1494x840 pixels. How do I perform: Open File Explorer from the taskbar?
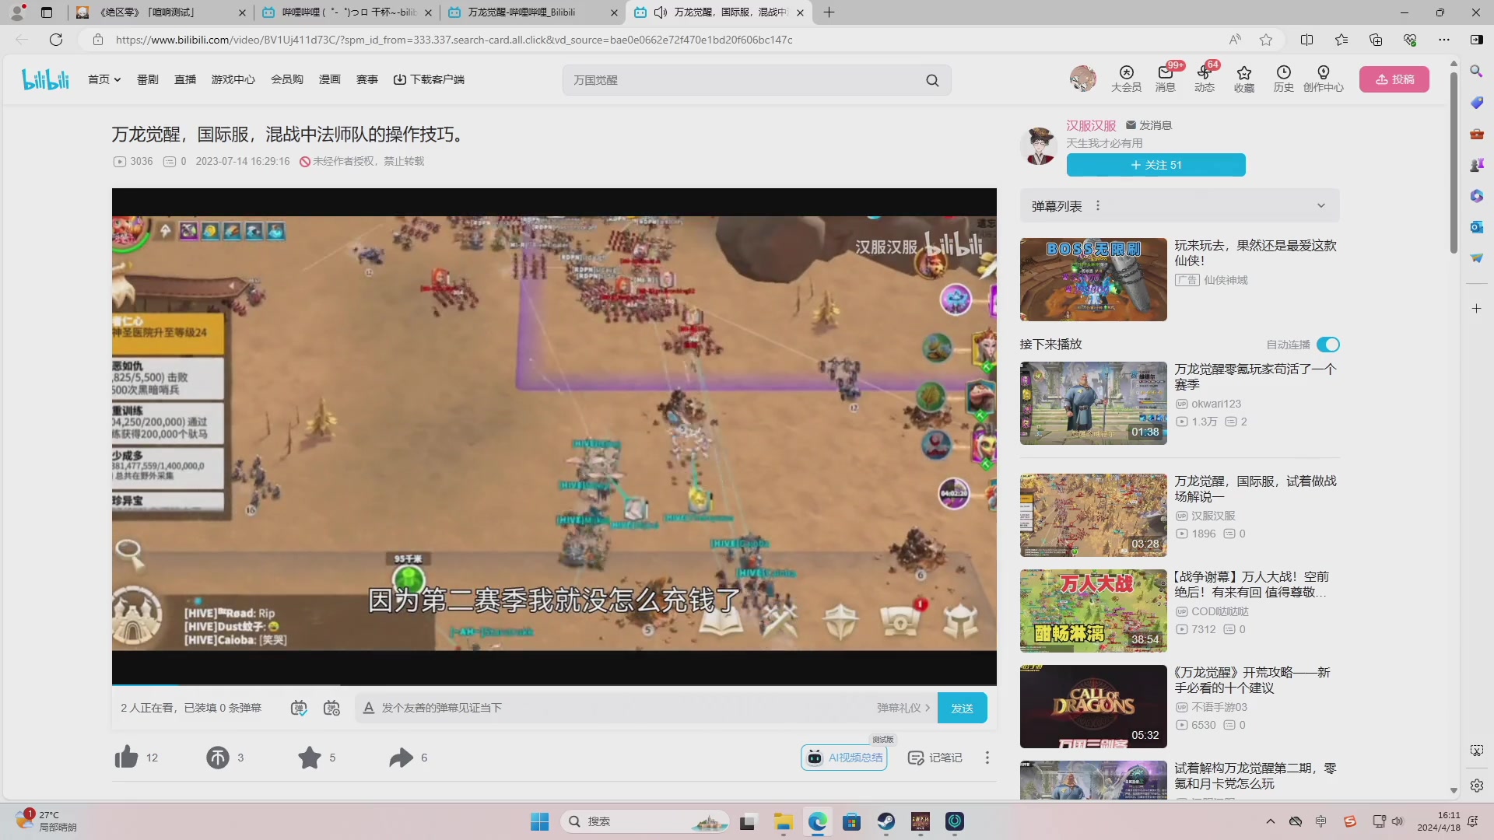pyautogui.click(x=783, y=821)
